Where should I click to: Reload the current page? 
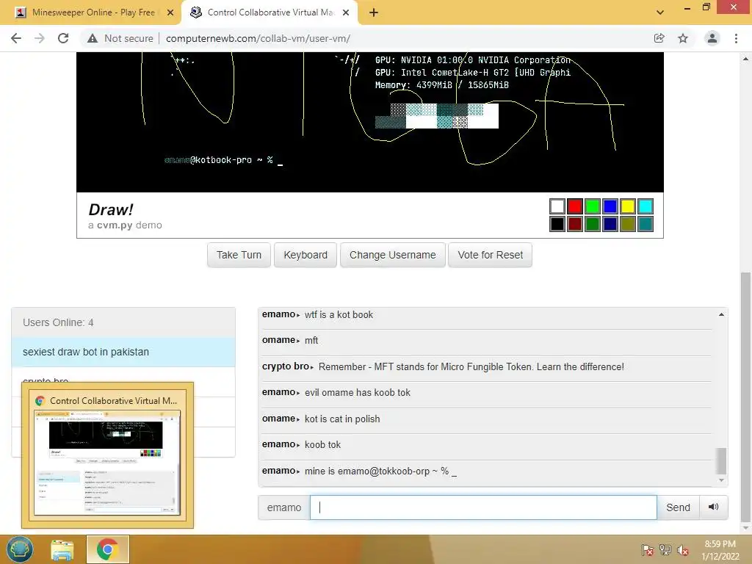(63, 38)
